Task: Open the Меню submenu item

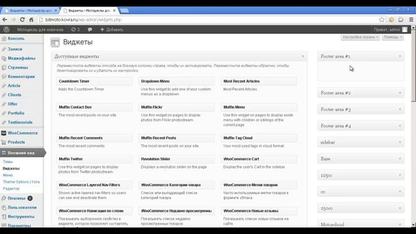Action: coord(8,175)
